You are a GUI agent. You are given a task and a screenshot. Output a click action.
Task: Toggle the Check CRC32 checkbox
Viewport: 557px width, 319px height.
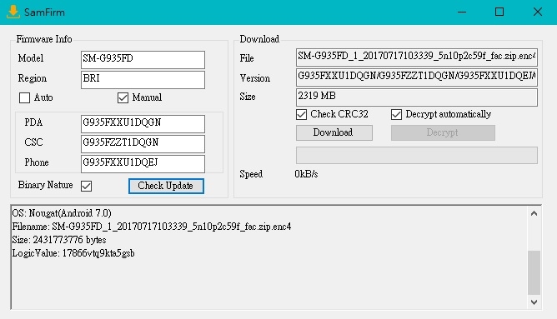tap(301, 114)
